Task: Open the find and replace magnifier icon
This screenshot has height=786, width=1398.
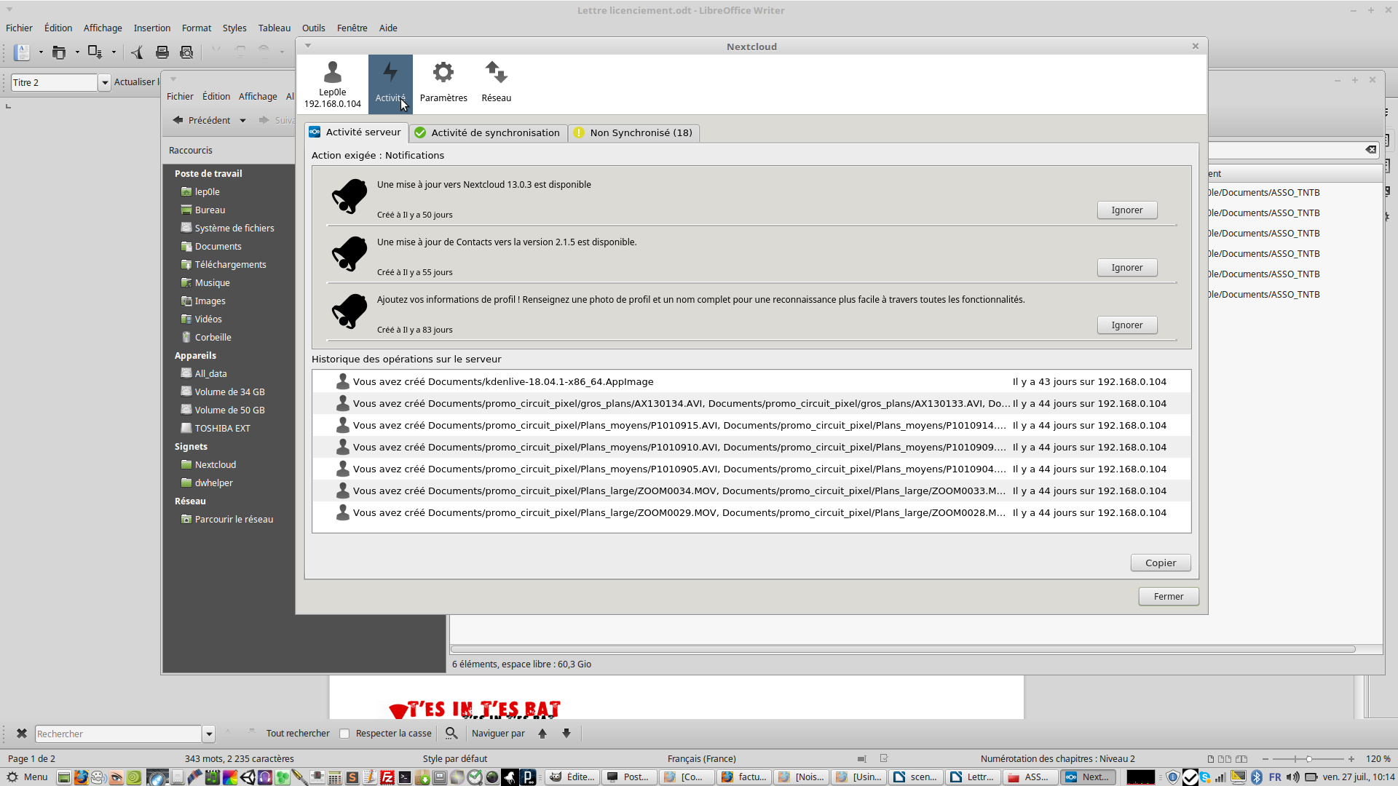Action: pyautogui.click(x=451, y=734)
